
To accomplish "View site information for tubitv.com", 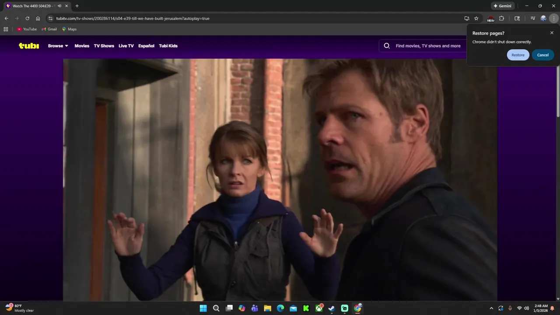I will click(50, 18).
